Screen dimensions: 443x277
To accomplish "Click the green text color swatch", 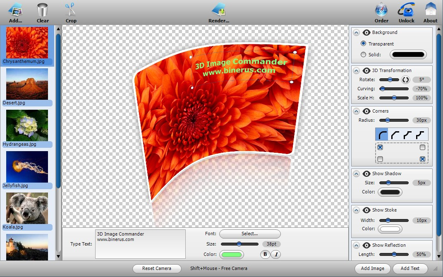I will 232,254.
